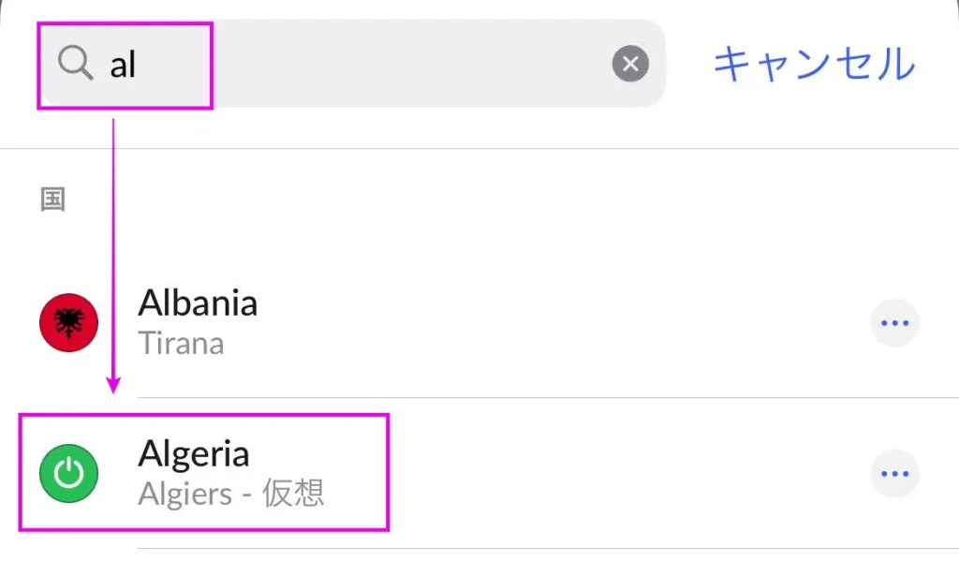Focus the empty area of the search bar

coord(410,64)
